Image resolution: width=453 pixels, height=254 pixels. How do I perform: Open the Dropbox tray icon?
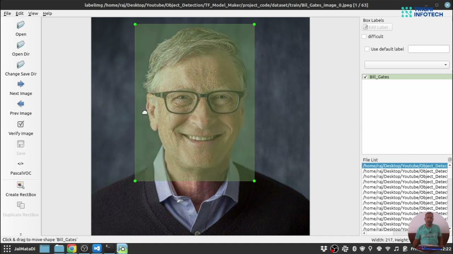324,249
